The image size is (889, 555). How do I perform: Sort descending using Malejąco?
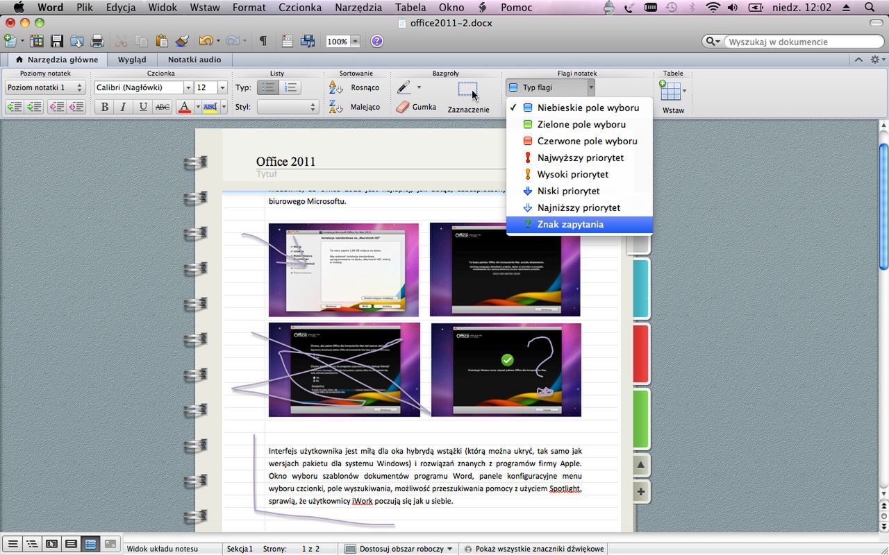(x=356, y=106)
